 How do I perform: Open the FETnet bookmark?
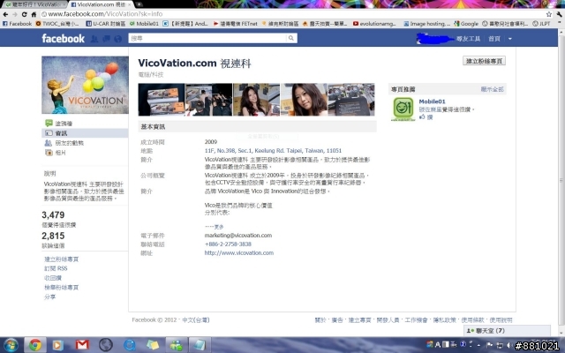(236, 24)
